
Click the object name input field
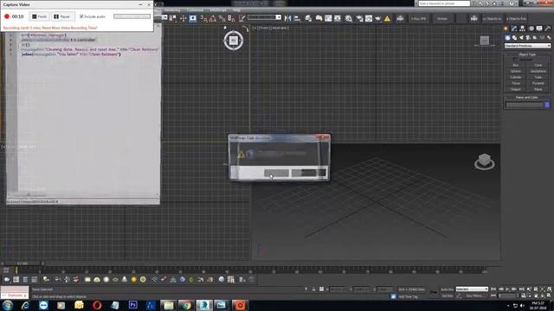tap(525, 105)
